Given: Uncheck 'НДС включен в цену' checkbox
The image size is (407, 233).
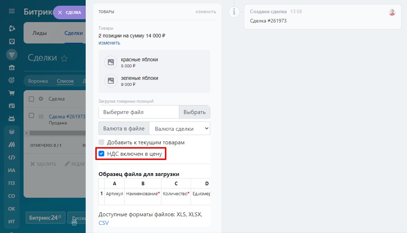Looking at the screenshot, I should [101, 154].
